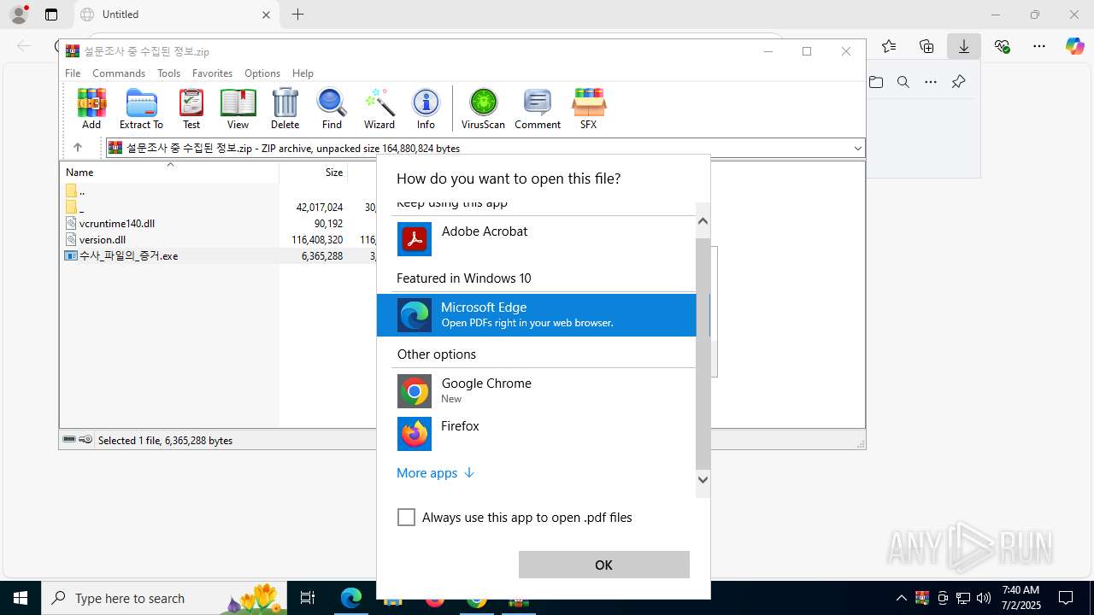Click the Delete toolbar icon

coord(285,108)
